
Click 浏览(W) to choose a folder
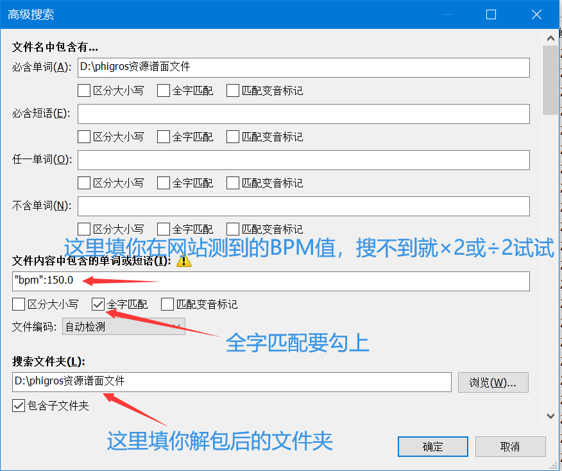pos(493,382)
